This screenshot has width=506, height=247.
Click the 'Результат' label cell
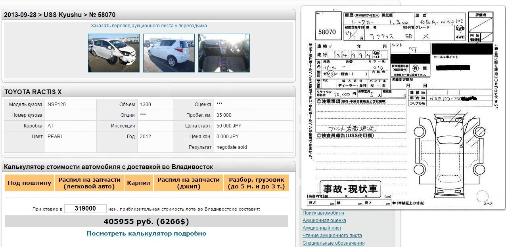(x=194, y=147)
